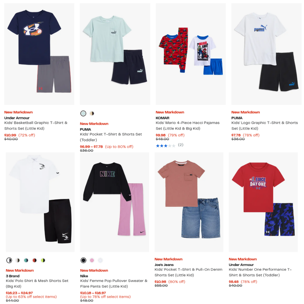Open Nike sweater and pink flare pants image
The height and width of the screenshot is (304, 304).
(x=115, y=202)
